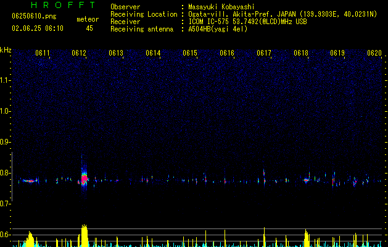
Task: Click the 1.0 kHz frequency label
Action: pos(6,111)
